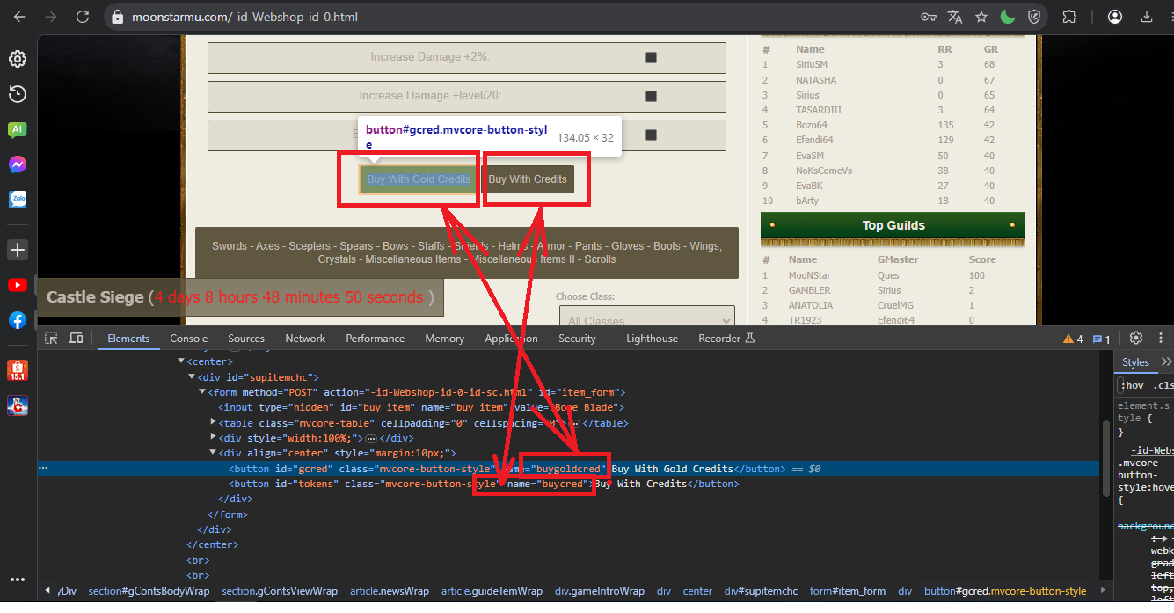Open the downloads icon in the toolbar
This screenshot has height=613, width=1174.
[1147, 17]
